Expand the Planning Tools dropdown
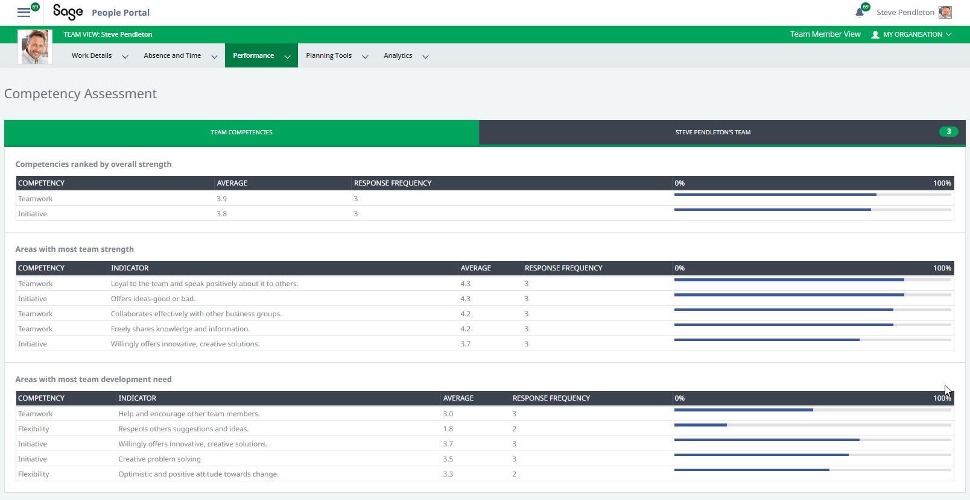 click(x=365, y=57)
